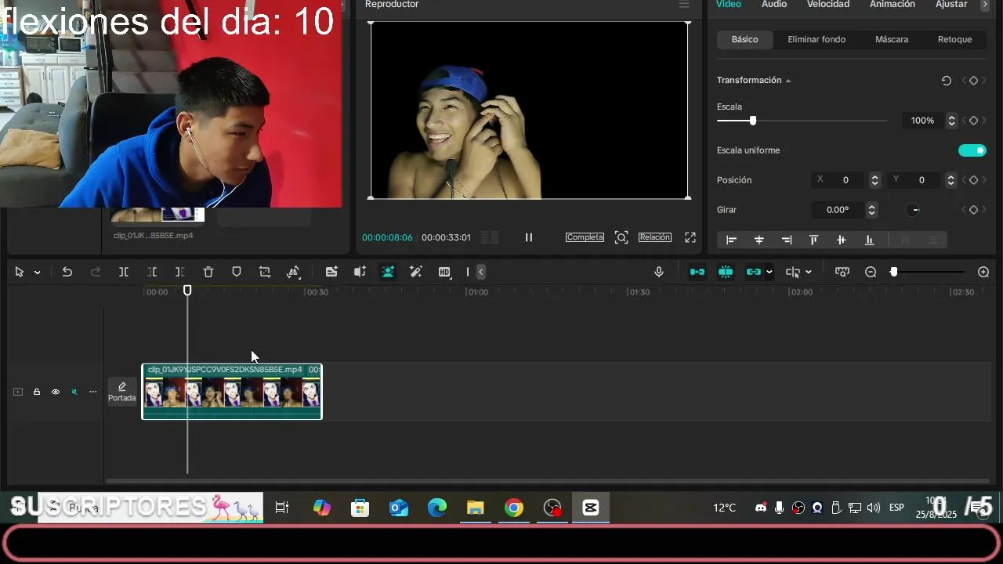
Task: Delete the selected clip via trash icon
Action: point(208,272)
